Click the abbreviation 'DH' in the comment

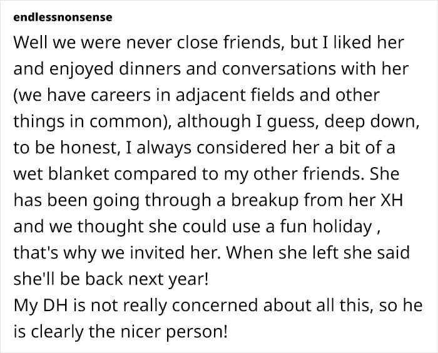(x=56, y=305)
